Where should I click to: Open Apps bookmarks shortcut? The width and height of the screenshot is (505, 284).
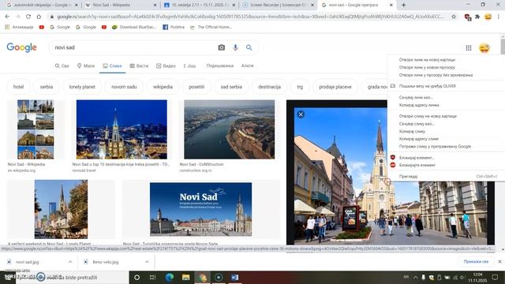19,27
